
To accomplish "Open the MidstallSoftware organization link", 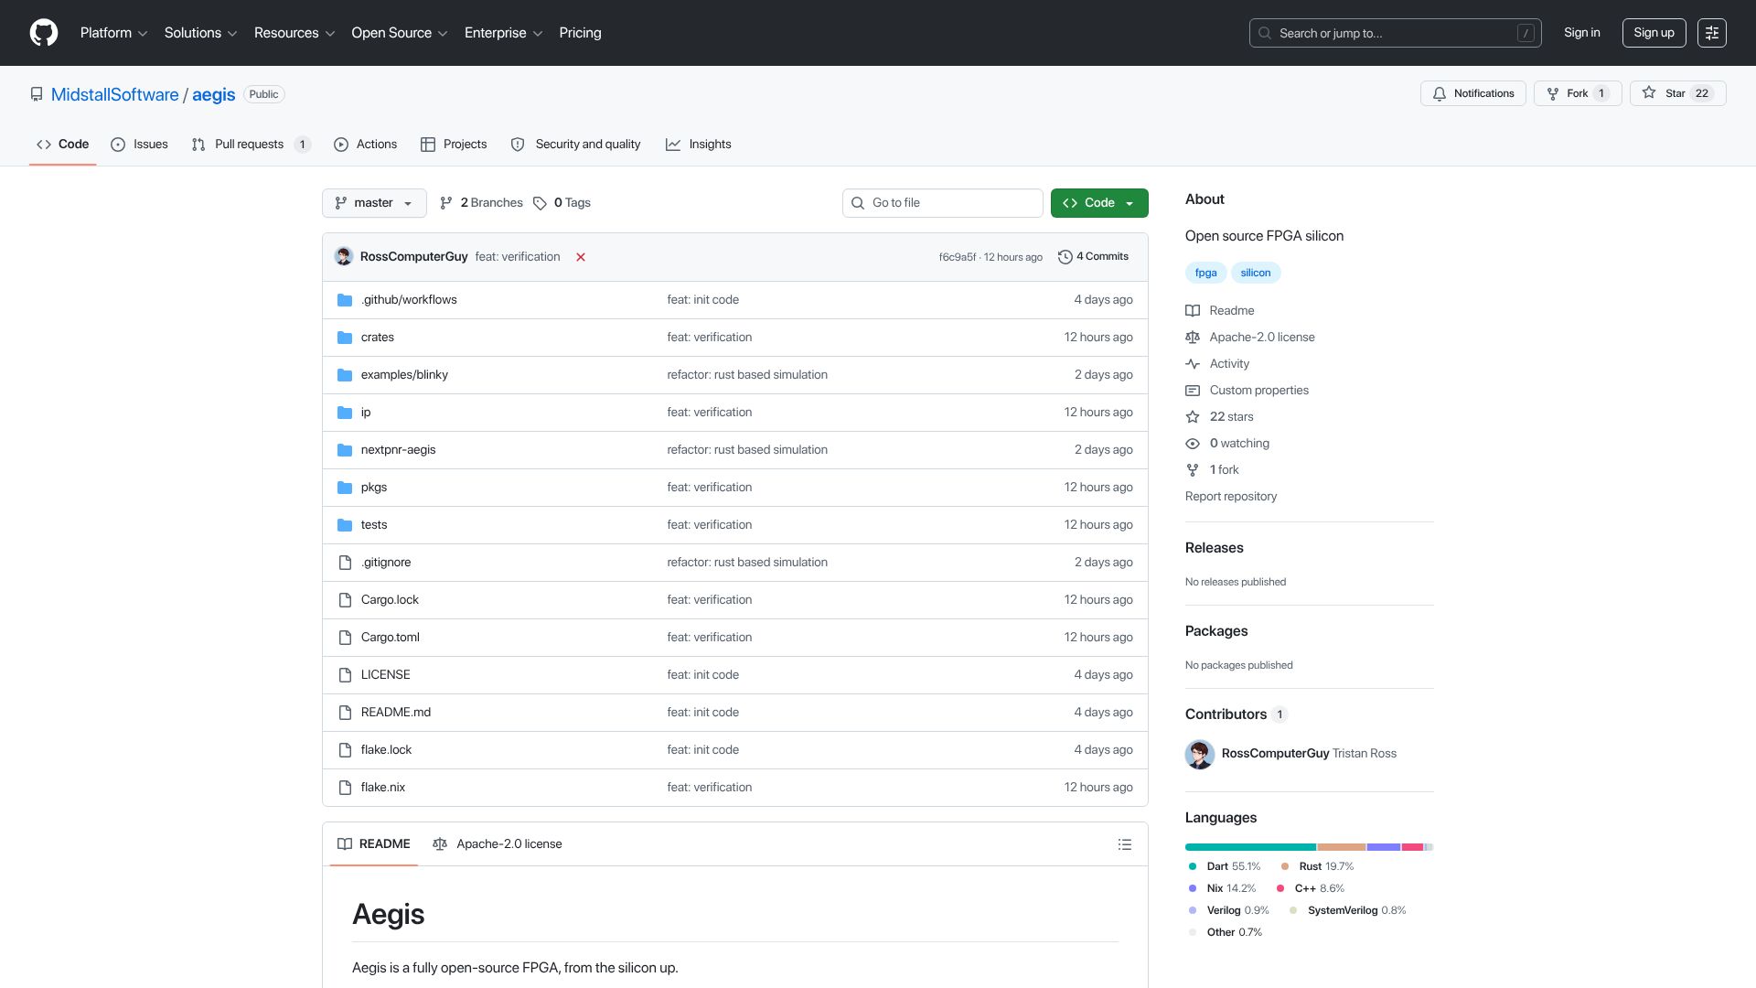I will click(x=115, y=94).
